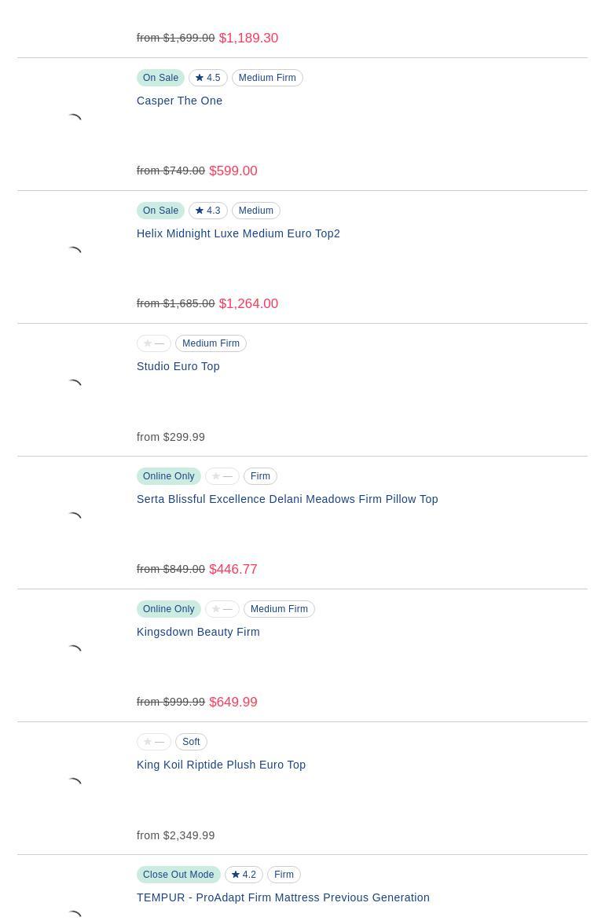The height and width of the screenshot is (921, 605).
Task: Click the Soft firmness tag on King Koil
Action: [191, 742]
